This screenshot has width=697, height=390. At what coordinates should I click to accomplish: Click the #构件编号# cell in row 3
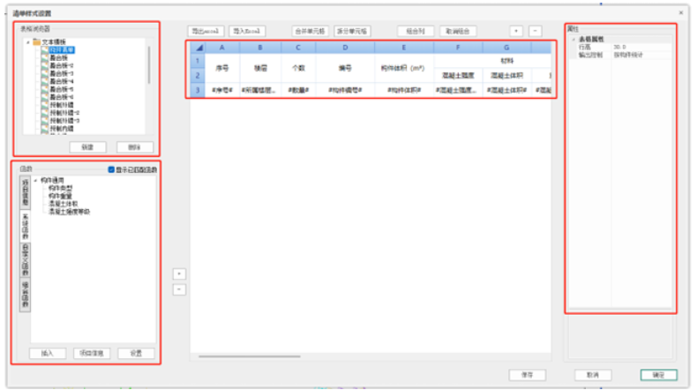(345, 90)
